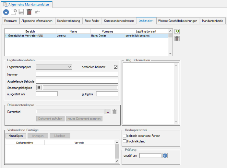Click the Hans-Dieter cell
Viewport: 227px width, 168px height.
[108, 36]
